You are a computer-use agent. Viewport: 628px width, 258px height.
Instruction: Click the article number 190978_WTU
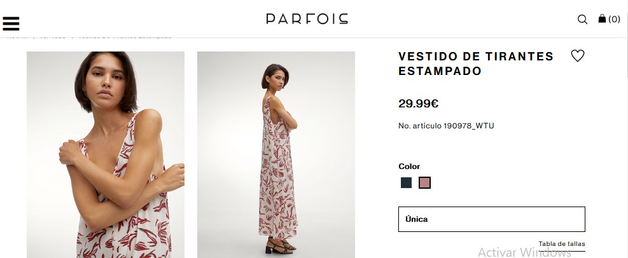click(x=446, y=126)
